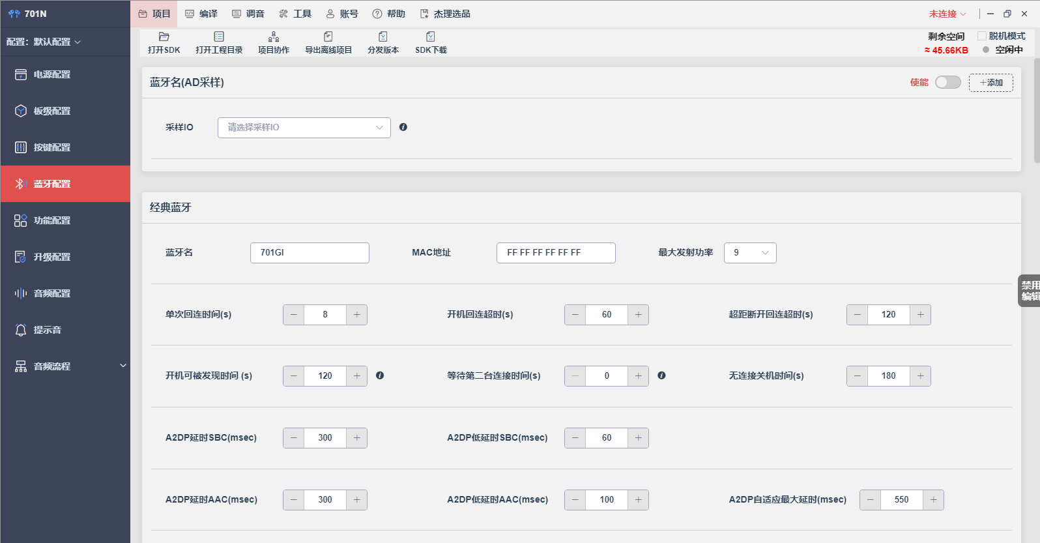
Task: Check the 脱机模式 checkbox
Action: coord(982,36)
